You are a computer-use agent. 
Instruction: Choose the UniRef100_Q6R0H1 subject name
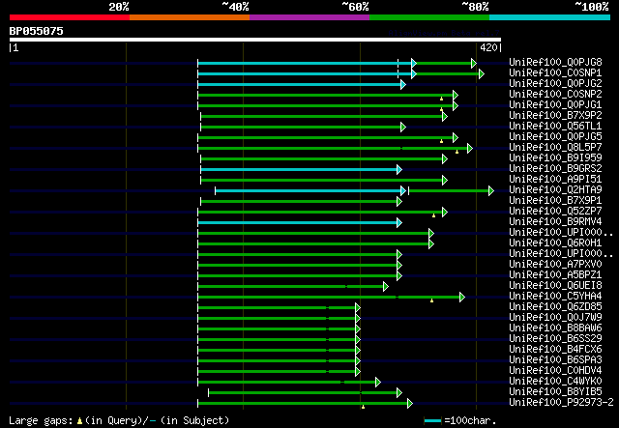pyautogui.click(x=555, y=243)
